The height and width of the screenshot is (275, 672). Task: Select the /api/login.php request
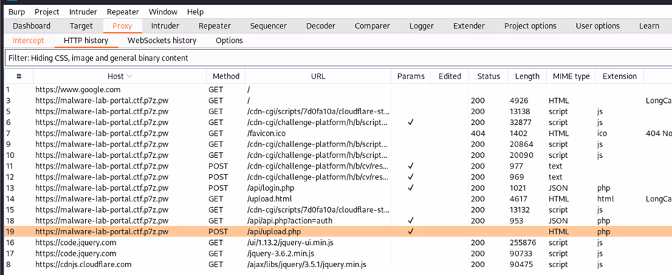[337, 188]
